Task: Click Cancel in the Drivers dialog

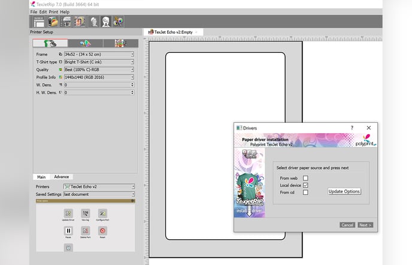Action: (347, 225)
